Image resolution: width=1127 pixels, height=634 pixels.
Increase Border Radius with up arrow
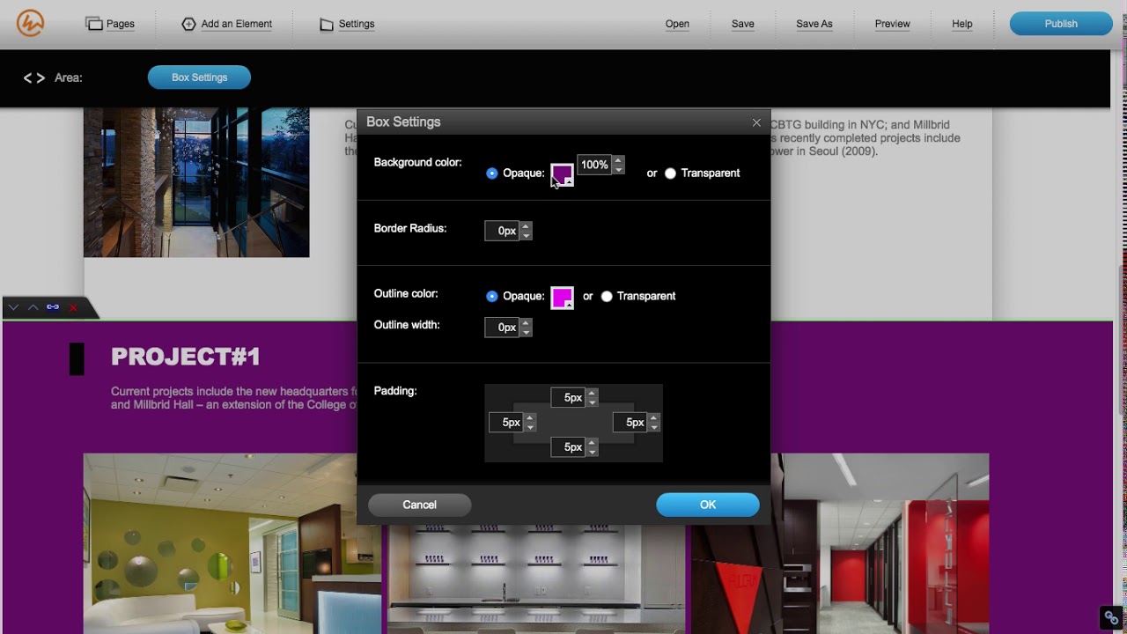(x=526, y=226)
